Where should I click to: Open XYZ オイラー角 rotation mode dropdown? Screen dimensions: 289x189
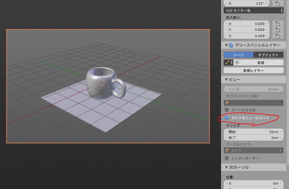pos(253,11)
